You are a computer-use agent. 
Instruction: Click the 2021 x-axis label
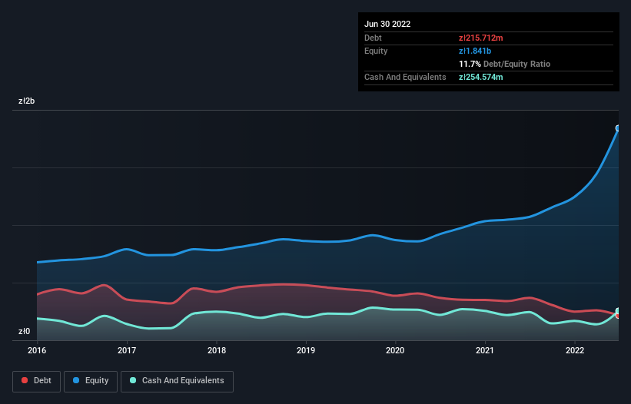(x=485, y=350)
